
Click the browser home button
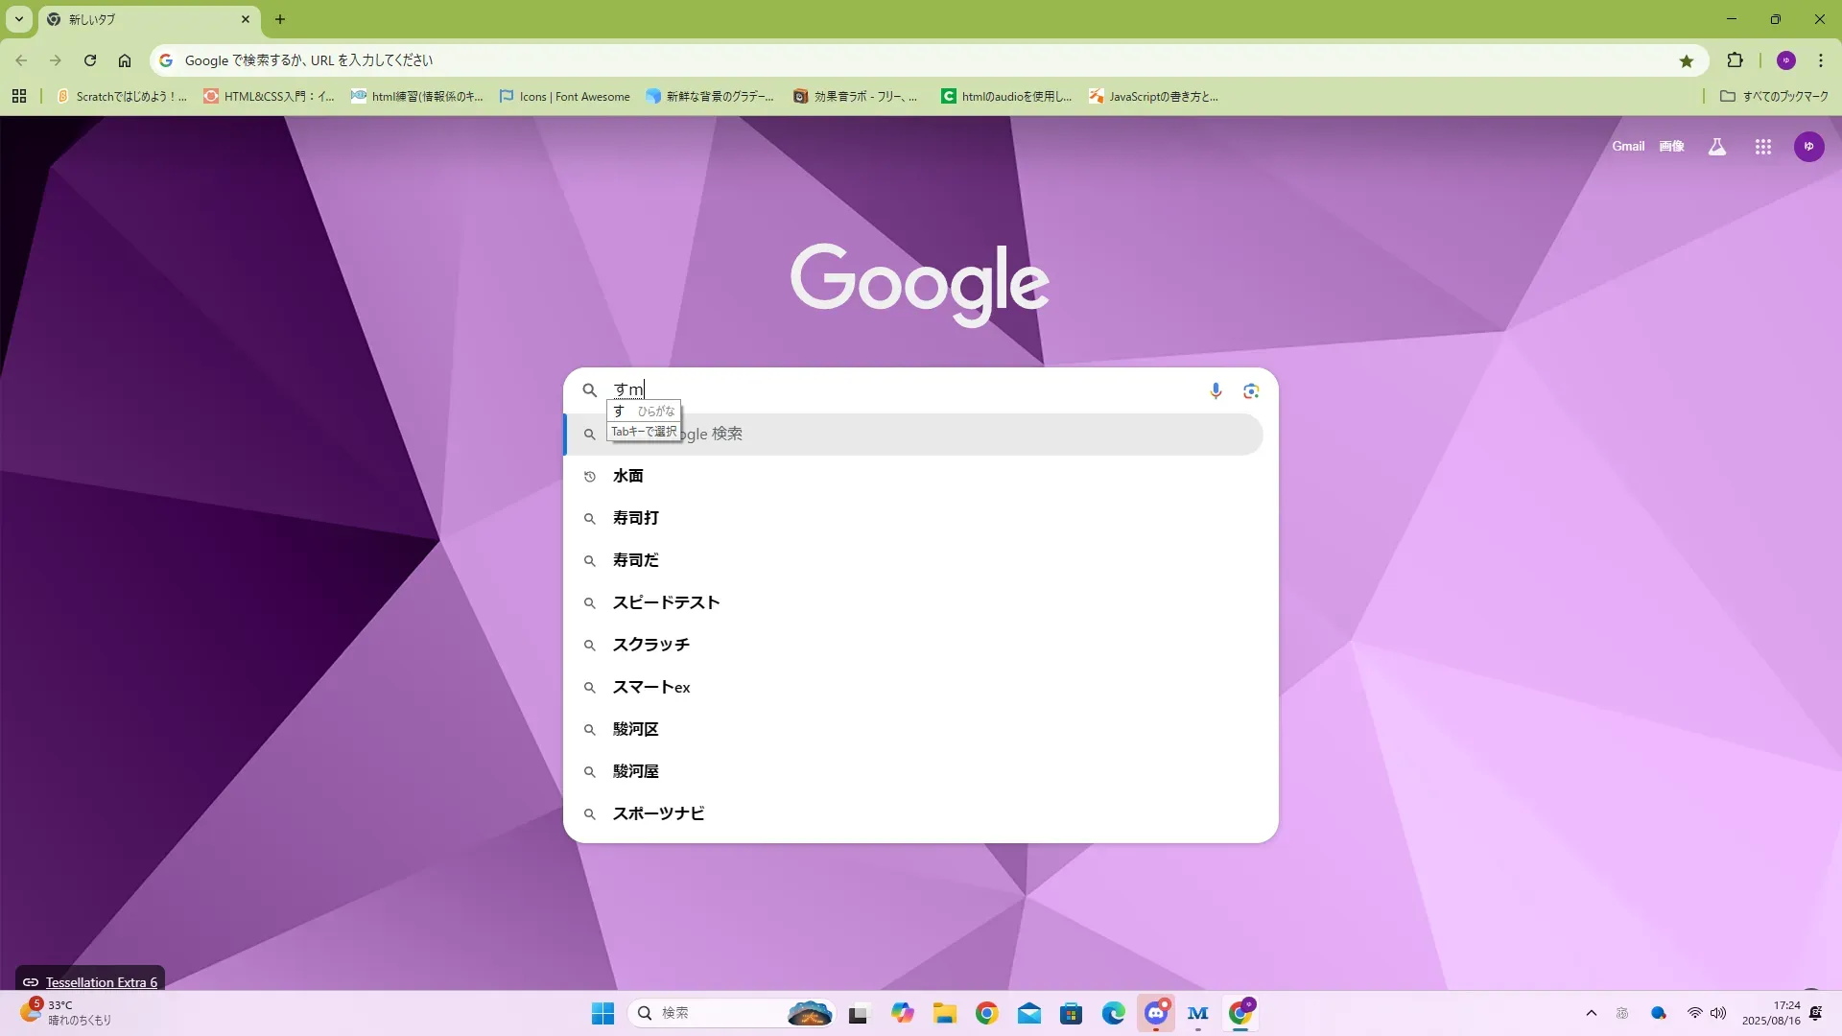tap(125, 60)
